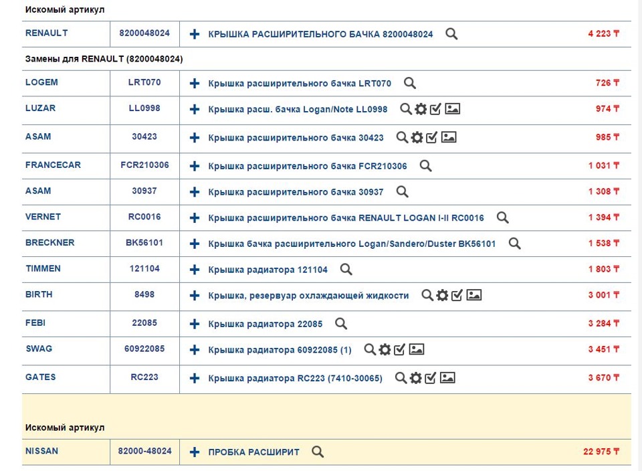The width and height of the screenshot is (642, 471).
Task: Click magnifier icon in GATES RC223 row
Action: tap(401, 378)
